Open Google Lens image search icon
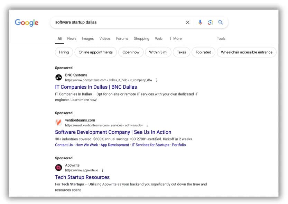The image size is (288, 204). coord(210,23)
